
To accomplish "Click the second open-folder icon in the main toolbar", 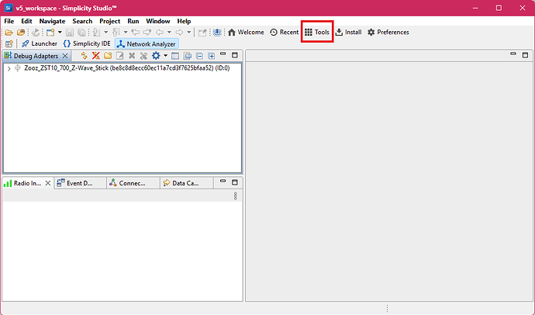I will (x=21, y=33).
